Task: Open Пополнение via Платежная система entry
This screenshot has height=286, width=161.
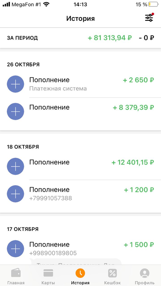Action: tap(80, 84)
